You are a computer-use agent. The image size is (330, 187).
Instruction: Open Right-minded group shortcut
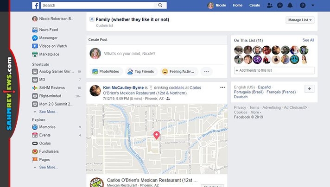coord(47,96)
